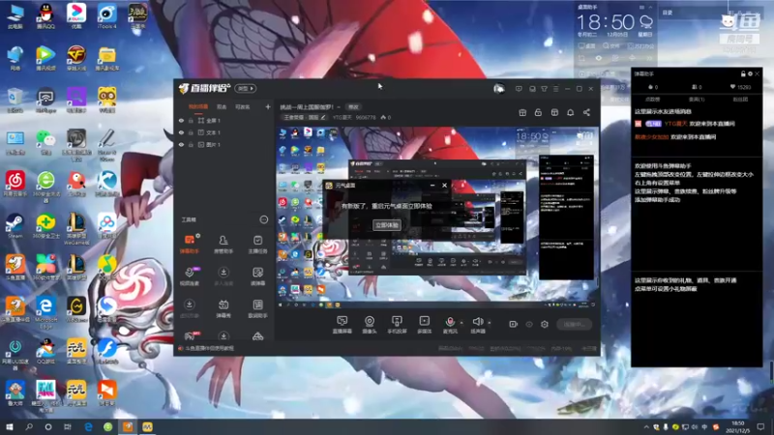Click the gift box icon above preview
This screenshot has width=774, height=435.
click(522, 112)
